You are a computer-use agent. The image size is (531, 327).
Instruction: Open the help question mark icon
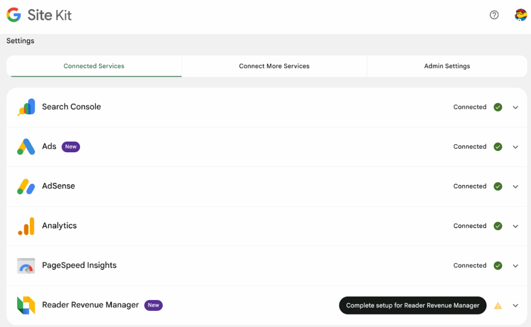pos(494,15)
